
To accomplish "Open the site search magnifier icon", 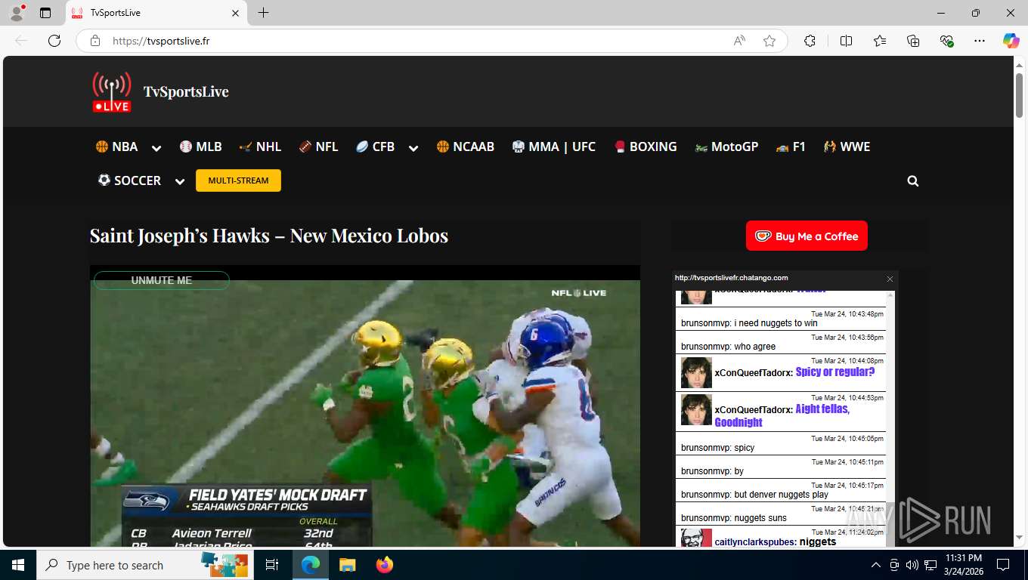I will pyautogui.click(x=913, y=181).
